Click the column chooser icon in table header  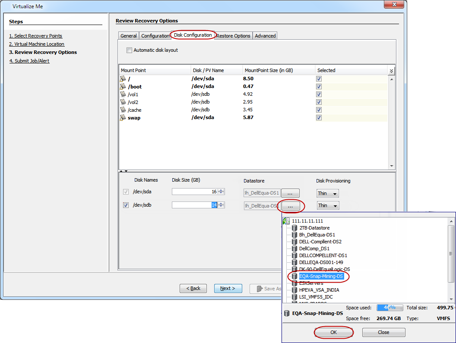pos(391,71)
